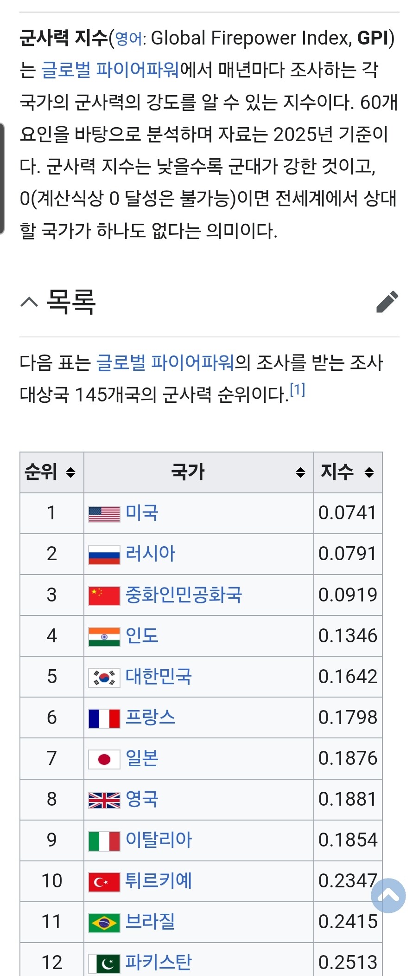
Task: Open the 러시아 country link
Action: click(x=150, y=554)
